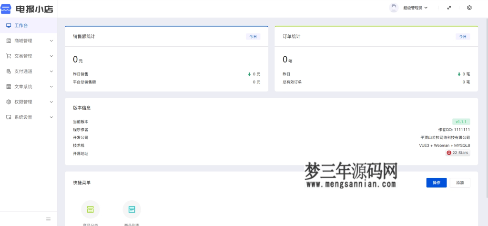Open the 22 Stars repository badge
The image size is (488, 226).
click(x=458, y=153)
